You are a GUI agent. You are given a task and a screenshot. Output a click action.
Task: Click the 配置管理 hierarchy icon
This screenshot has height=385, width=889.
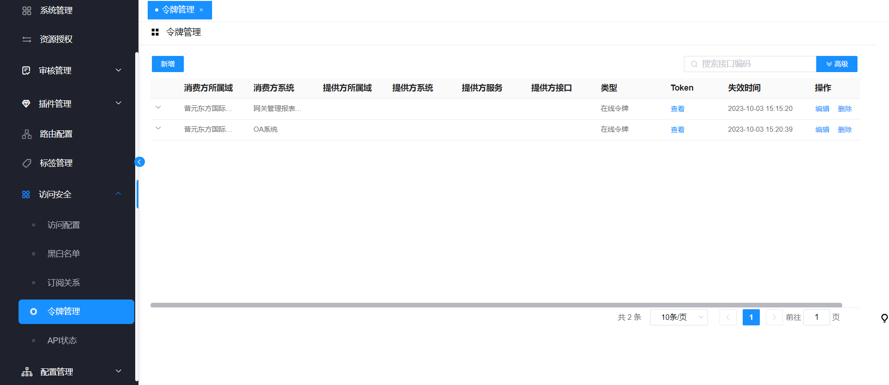27,372
